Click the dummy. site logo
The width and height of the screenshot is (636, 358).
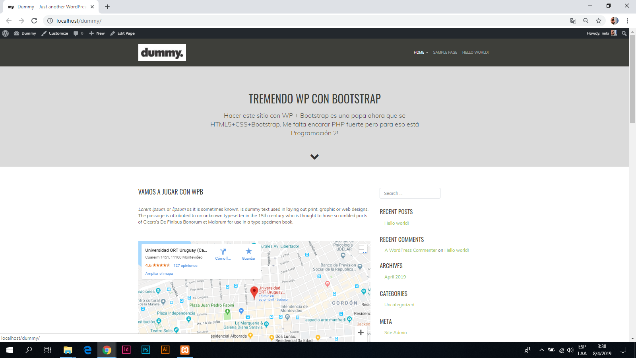(162, 53)
